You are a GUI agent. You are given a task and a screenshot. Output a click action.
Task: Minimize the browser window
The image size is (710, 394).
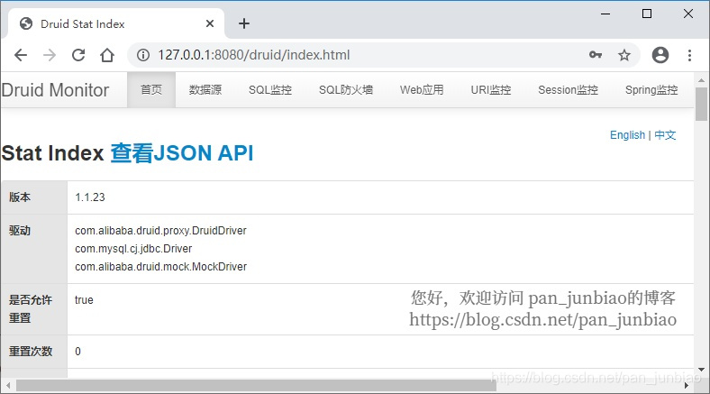[x=605, y=14]
